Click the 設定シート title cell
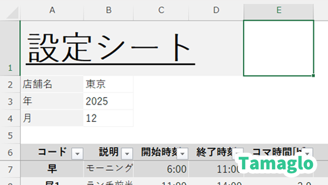Viewport: 328px width, 185px height. 110,48
